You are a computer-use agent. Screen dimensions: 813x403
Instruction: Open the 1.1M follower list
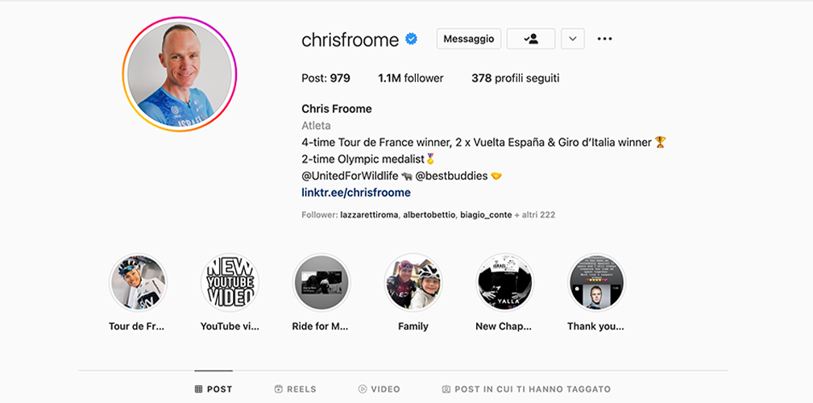pos(411,78)
